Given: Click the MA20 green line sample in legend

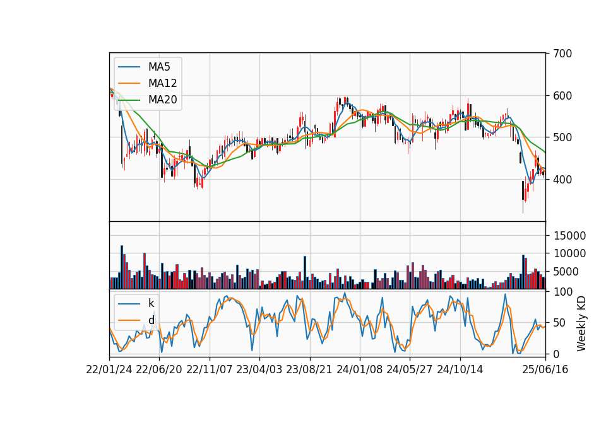Looking at the screenshot, I should point(129,100).
